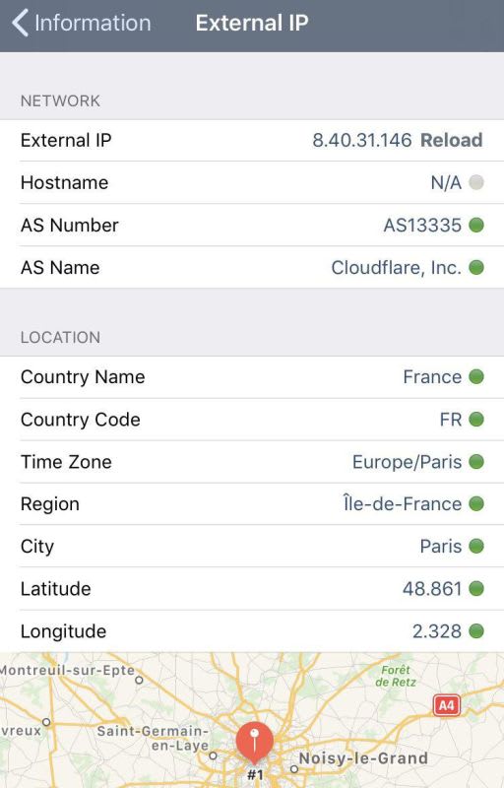This screenshot has height=788, width=504.
Task: Tap the back chevron arrow icon
Action: pyautogui.click(x=20, y=23)
